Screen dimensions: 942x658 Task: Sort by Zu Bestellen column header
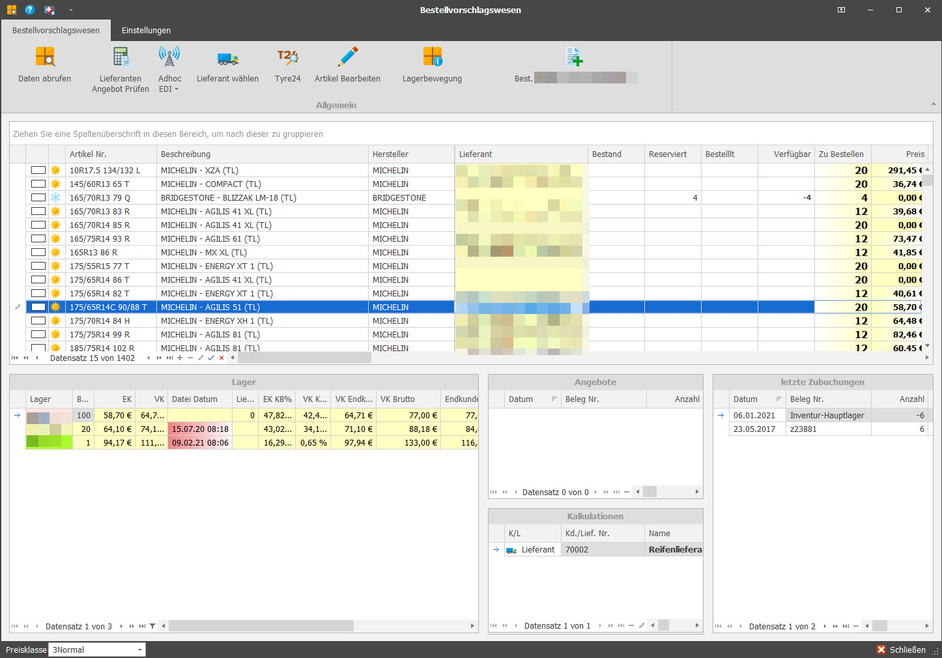click(x=843, y=154)
